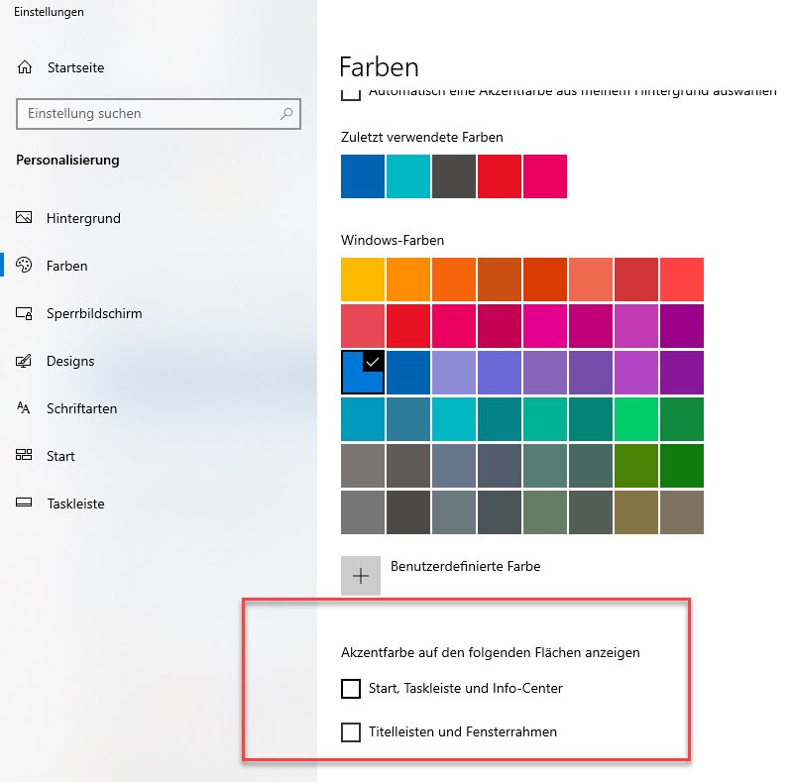This screenshot has height=782, width=793.
Task: Select the selected default blue swatch with checkmark
Action: [363, 373]
